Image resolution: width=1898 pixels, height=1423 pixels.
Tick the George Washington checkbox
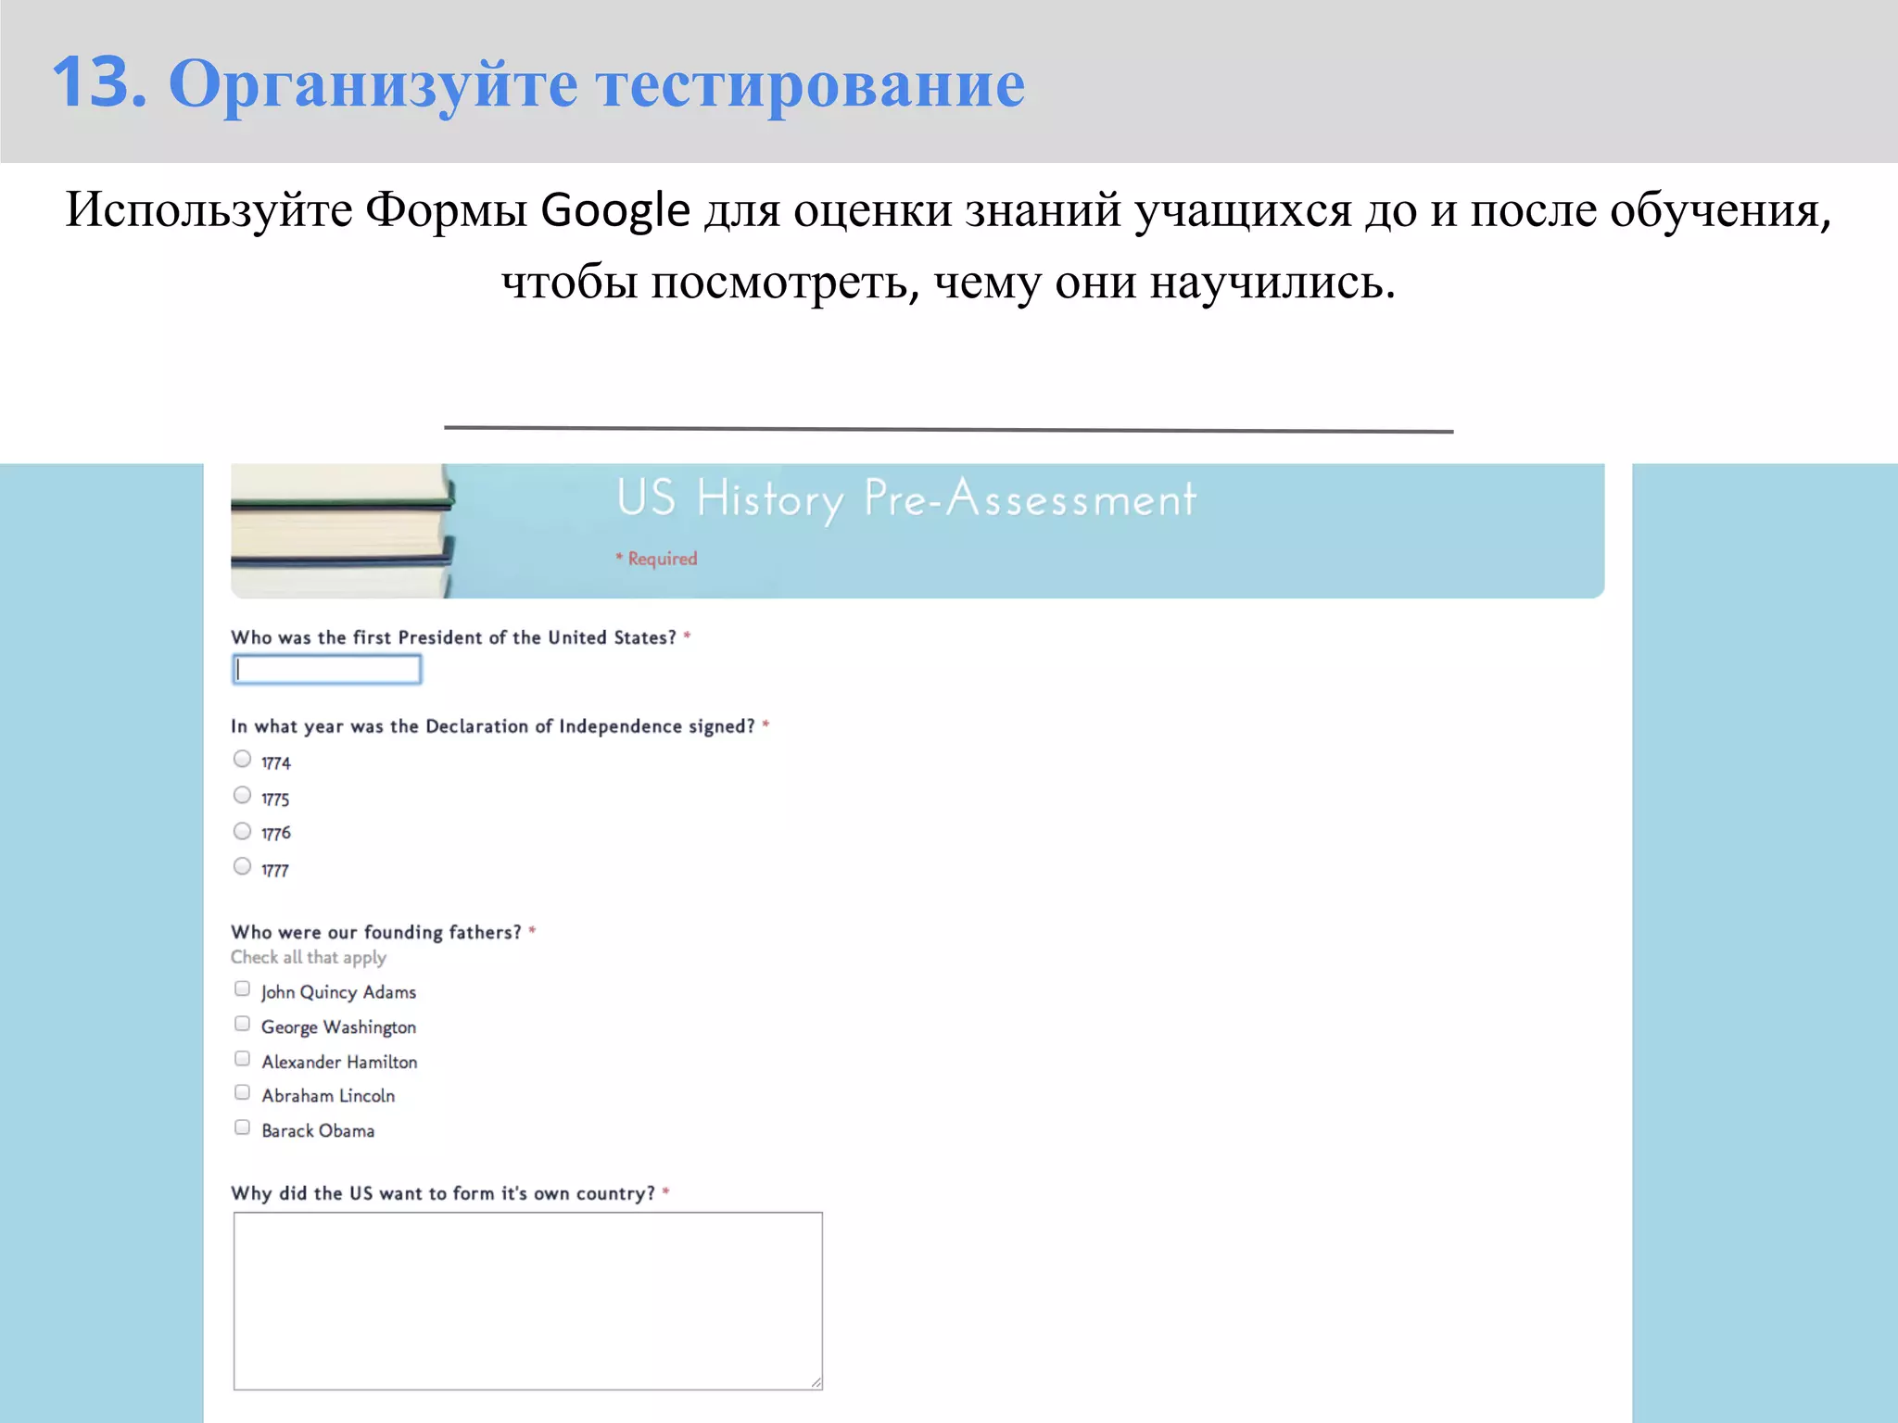point(242,1024)
